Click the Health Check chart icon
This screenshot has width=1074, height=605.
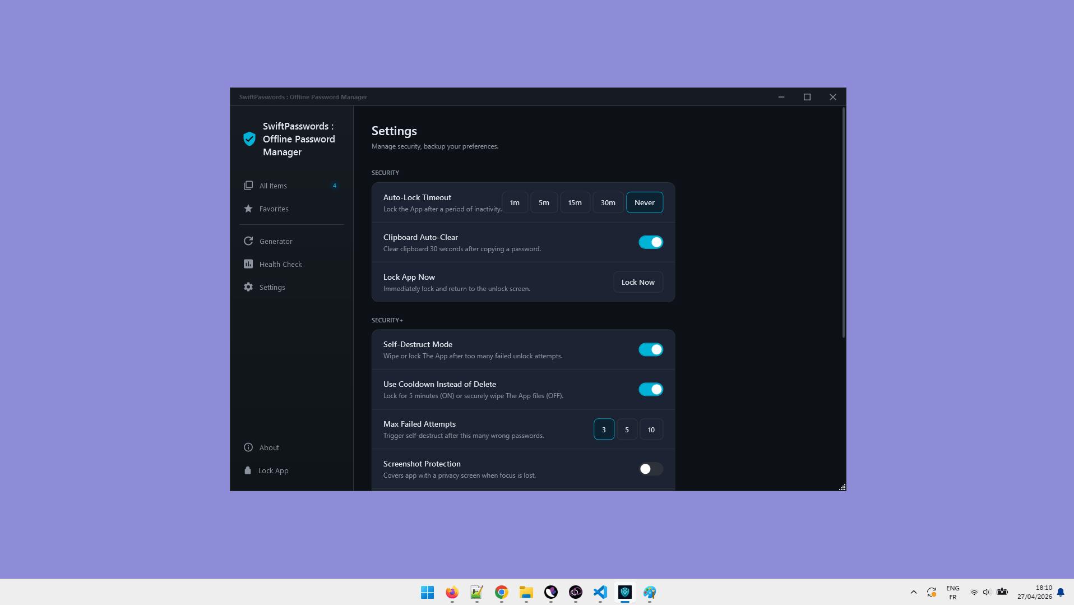tap(248, 264)
